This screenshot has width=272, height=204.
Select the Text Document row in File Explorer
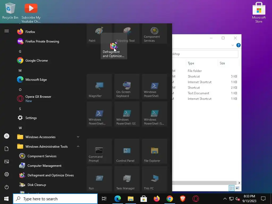pos(206,93)
